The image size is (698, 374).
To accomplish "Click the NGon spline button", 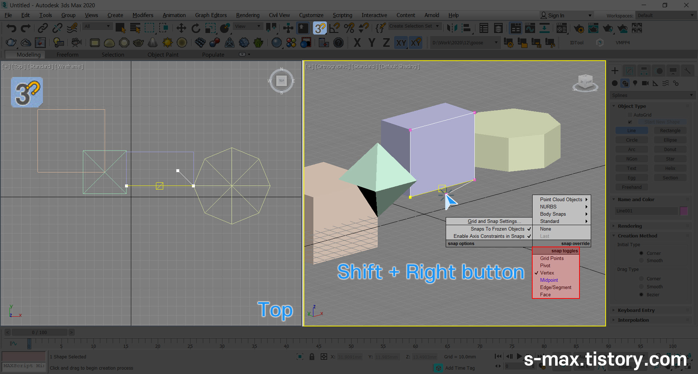I will click(632, 159).
